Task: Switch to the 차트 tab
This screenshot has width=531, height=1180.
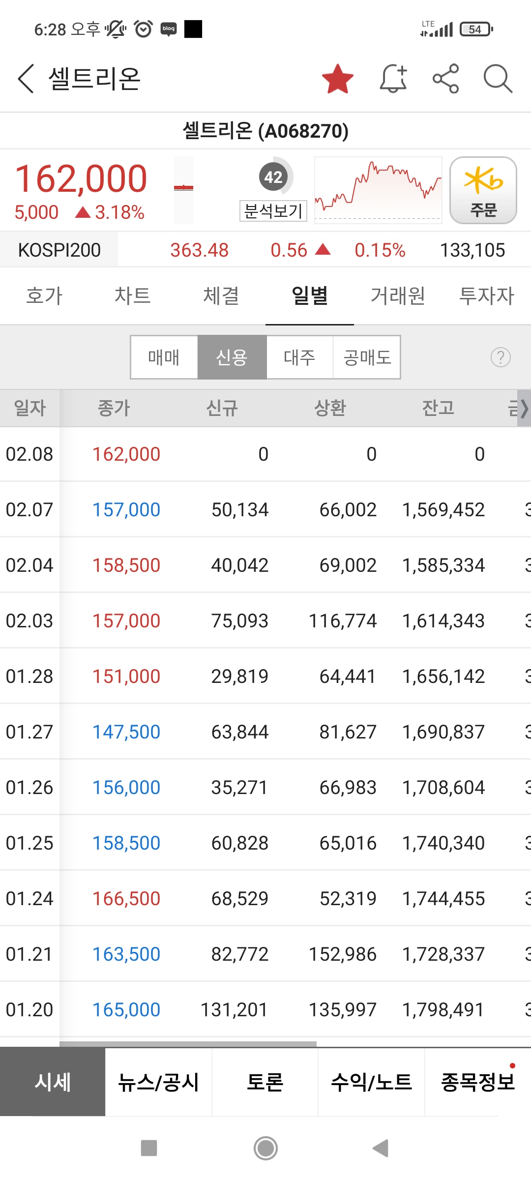Action: click(133, 295)
